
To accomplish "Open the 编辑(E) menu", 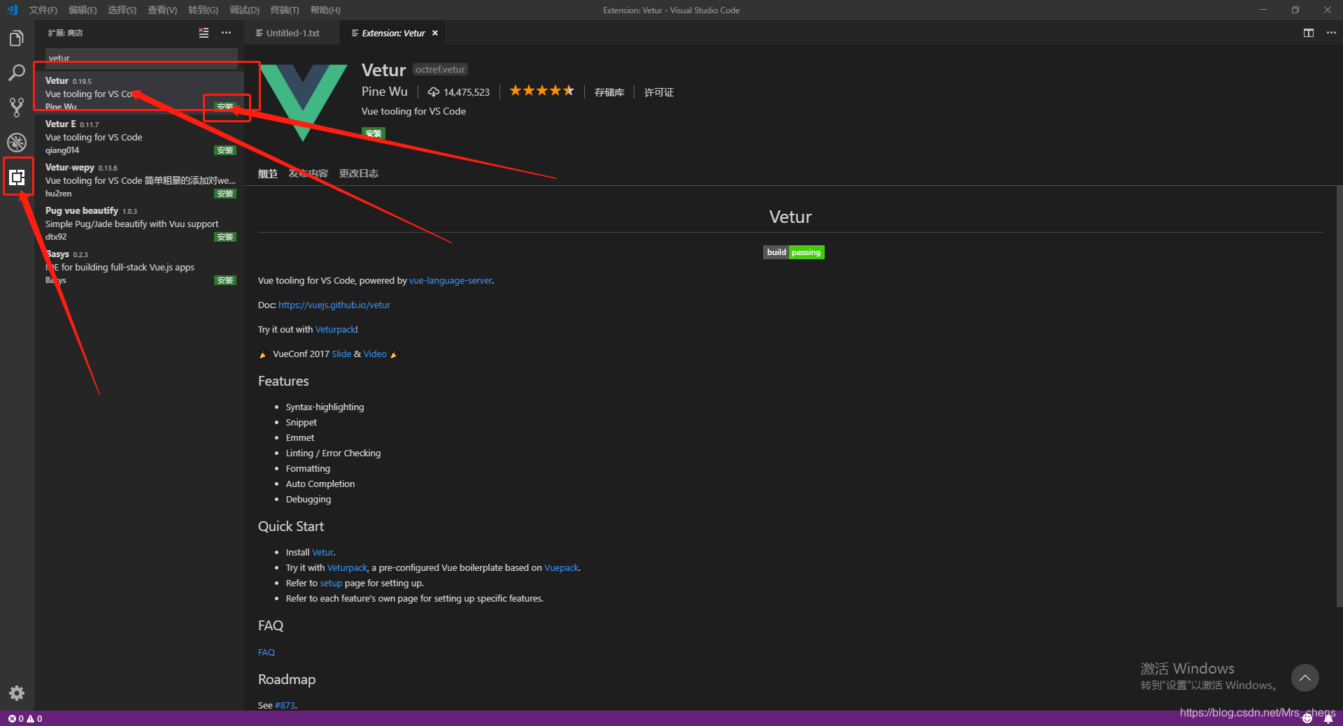I will [83, 10].
